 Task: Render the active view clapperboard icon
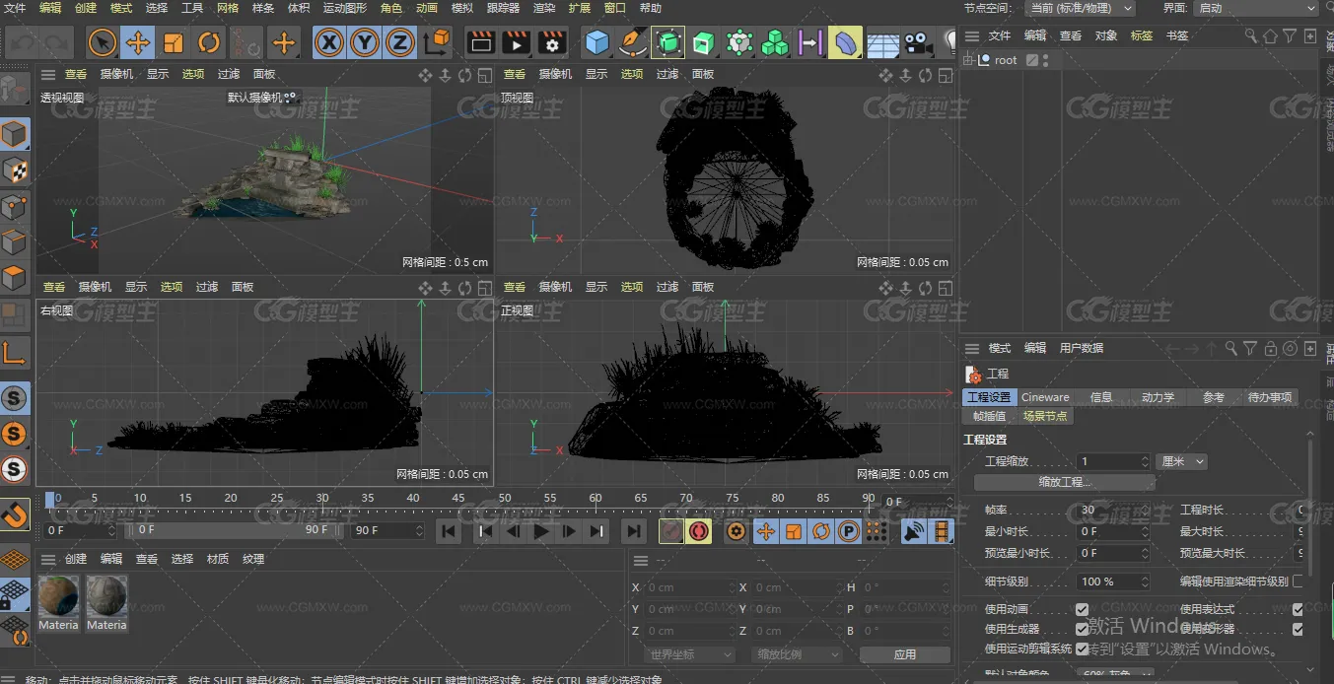pyautogui.click(x=480, y=42)
